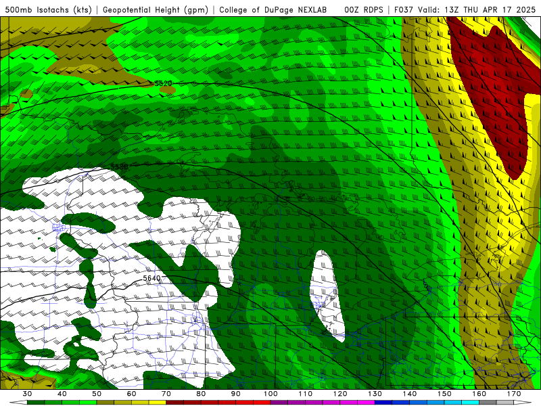Click the "F037" forecast hour text
The width and height of the screenshot is (541, 406).
coord(404,10)
